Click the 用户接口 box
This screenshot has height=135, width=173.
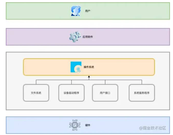point(105,93)
